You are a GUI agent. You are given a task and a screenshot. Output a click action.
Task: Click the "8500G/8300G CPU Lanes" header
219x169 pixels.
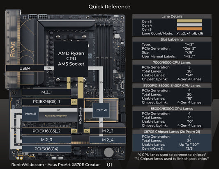pyautogui.click(x=172, y=109)
